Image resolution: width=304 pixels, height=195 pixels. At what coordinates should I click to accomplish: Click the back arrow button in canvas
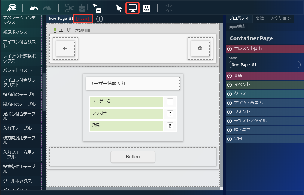(65, 49)
